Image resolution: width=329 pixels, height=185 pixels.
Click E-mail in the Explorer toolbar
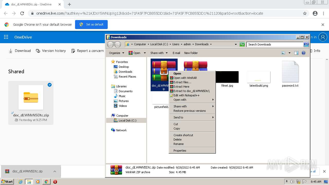click(x=176, y=53)
